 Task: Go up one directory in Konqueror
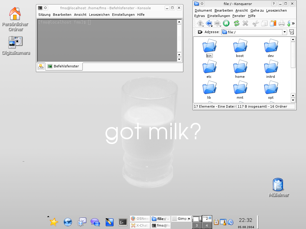point(200,23)
